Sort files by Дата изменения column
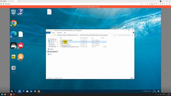The image size is (171, 96). click(84, 38)
